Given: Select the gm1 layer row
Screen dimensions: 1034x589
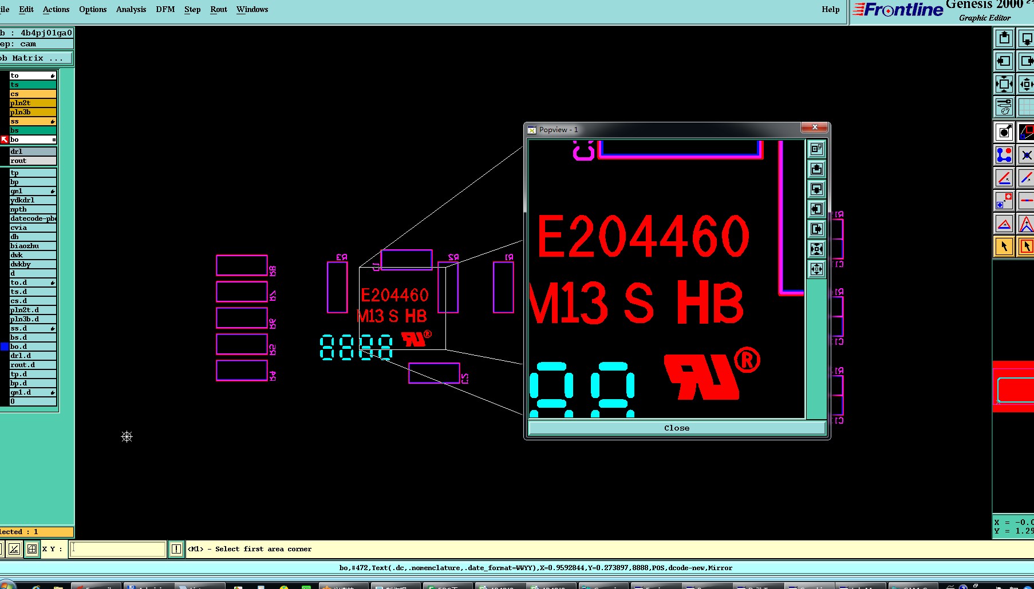Looking at the screenshot, I should pos(33,191).
